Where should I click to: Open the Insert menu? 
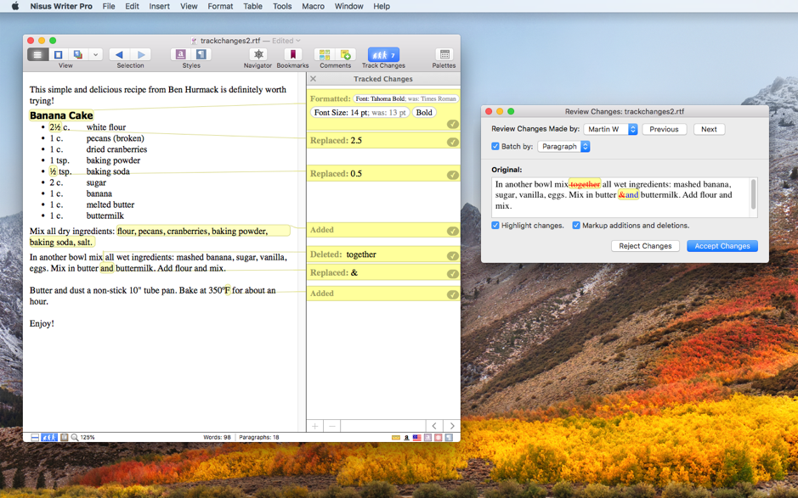coord(159,6)
